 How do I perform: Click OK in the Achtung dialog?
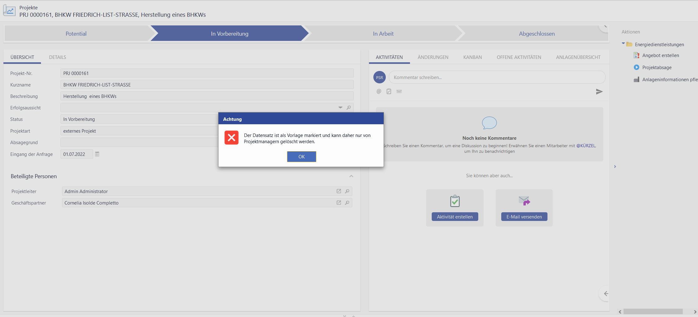tap(301, 156)
